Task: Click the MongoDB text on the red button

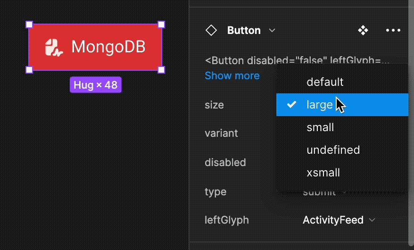Action: click(108, 47)
